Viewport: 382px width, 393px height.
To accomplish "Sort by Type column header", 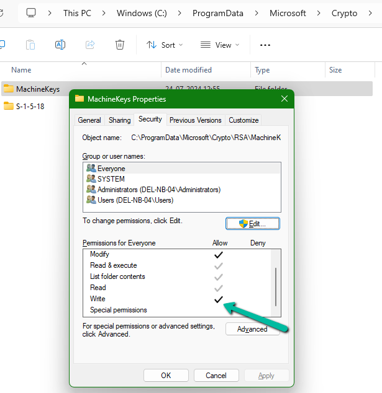I will [x=262, y=70].
